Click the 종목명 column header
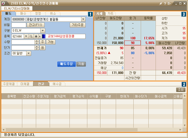The image size is (188, 138). pos(12,96)
